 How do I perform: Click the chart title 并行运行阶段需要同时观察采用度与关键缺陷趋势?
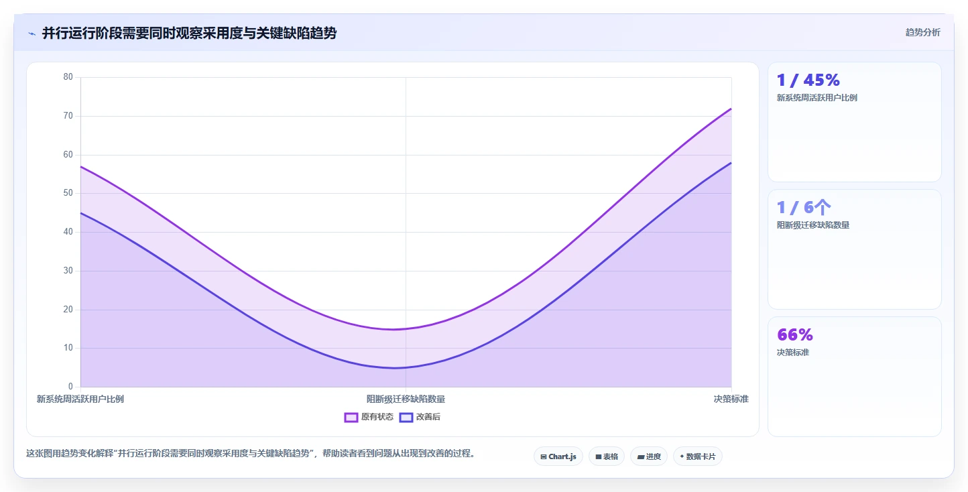189,33
